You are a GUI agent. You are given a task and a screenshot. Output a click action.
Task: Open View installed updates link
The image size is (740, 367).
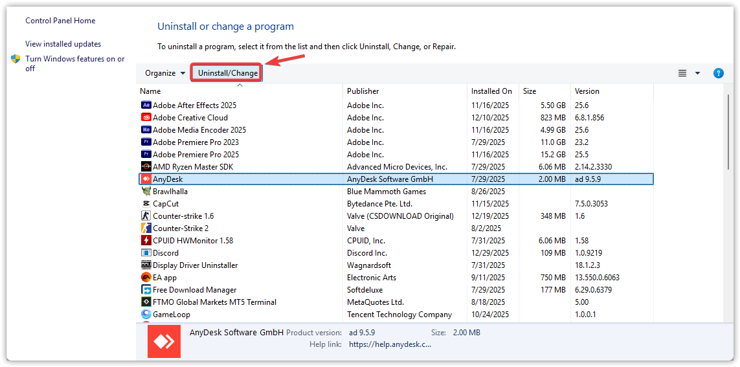tap(63, 44)
